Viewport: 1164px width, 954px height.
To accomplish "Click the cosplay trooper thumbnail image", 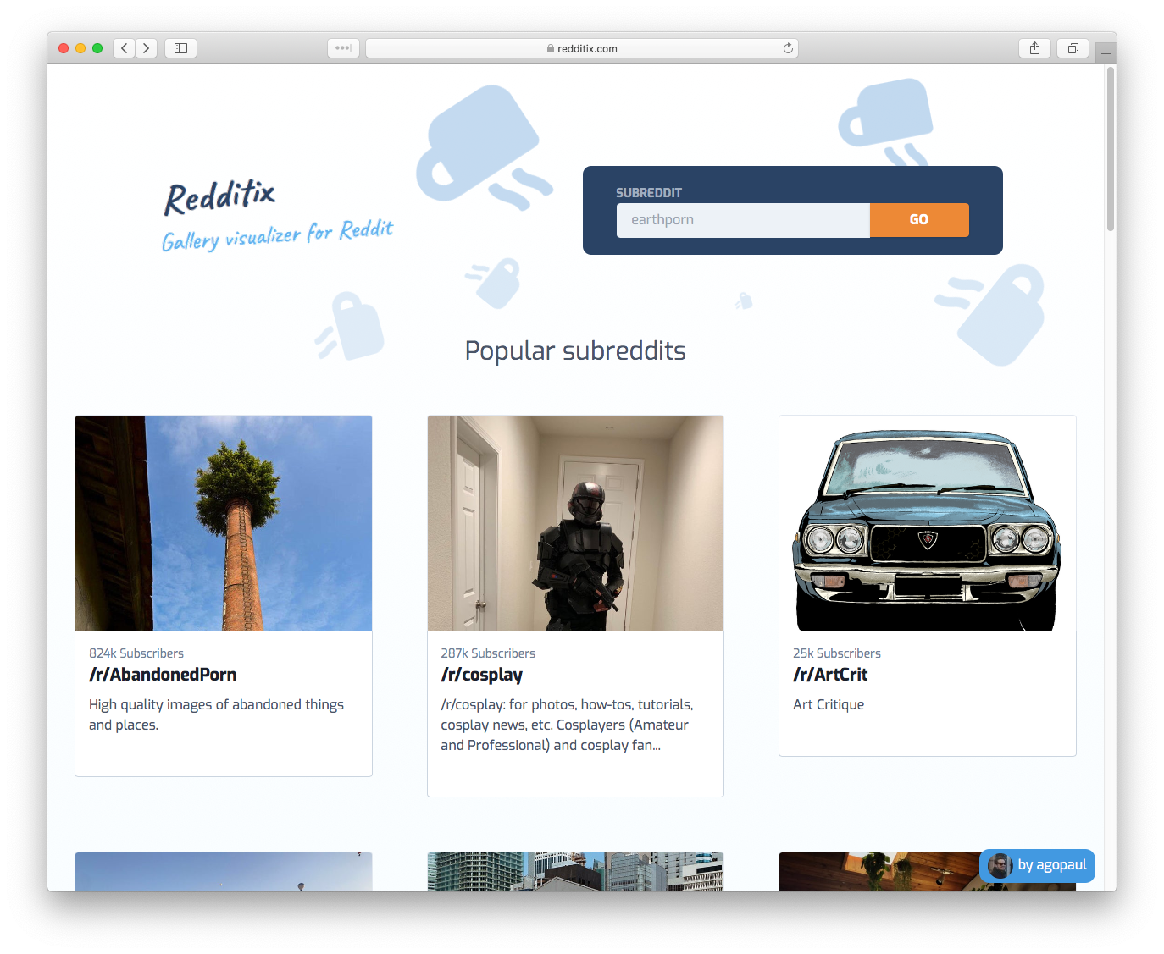I will click(x=575, y=522).
